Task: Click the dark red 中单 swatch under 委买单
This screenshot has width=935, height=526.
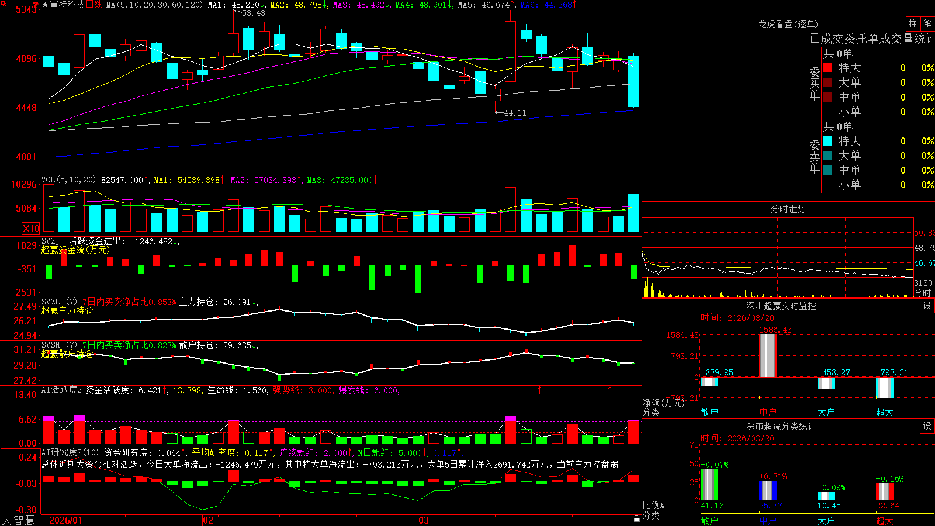Action: (827, 97)
